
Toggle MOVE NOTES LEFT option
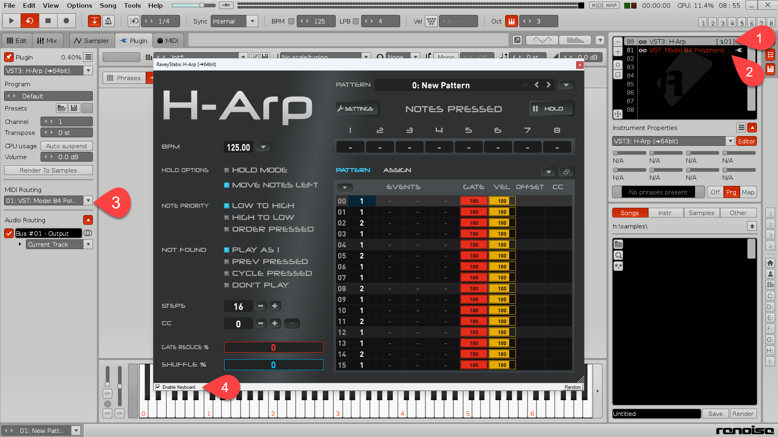(x=227, y=185)
